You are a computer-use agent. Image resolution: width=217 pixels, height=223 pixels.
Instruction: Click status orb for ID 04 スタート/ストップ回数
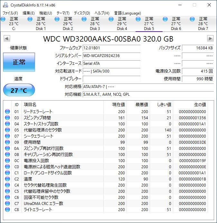(x=7, y=124)
